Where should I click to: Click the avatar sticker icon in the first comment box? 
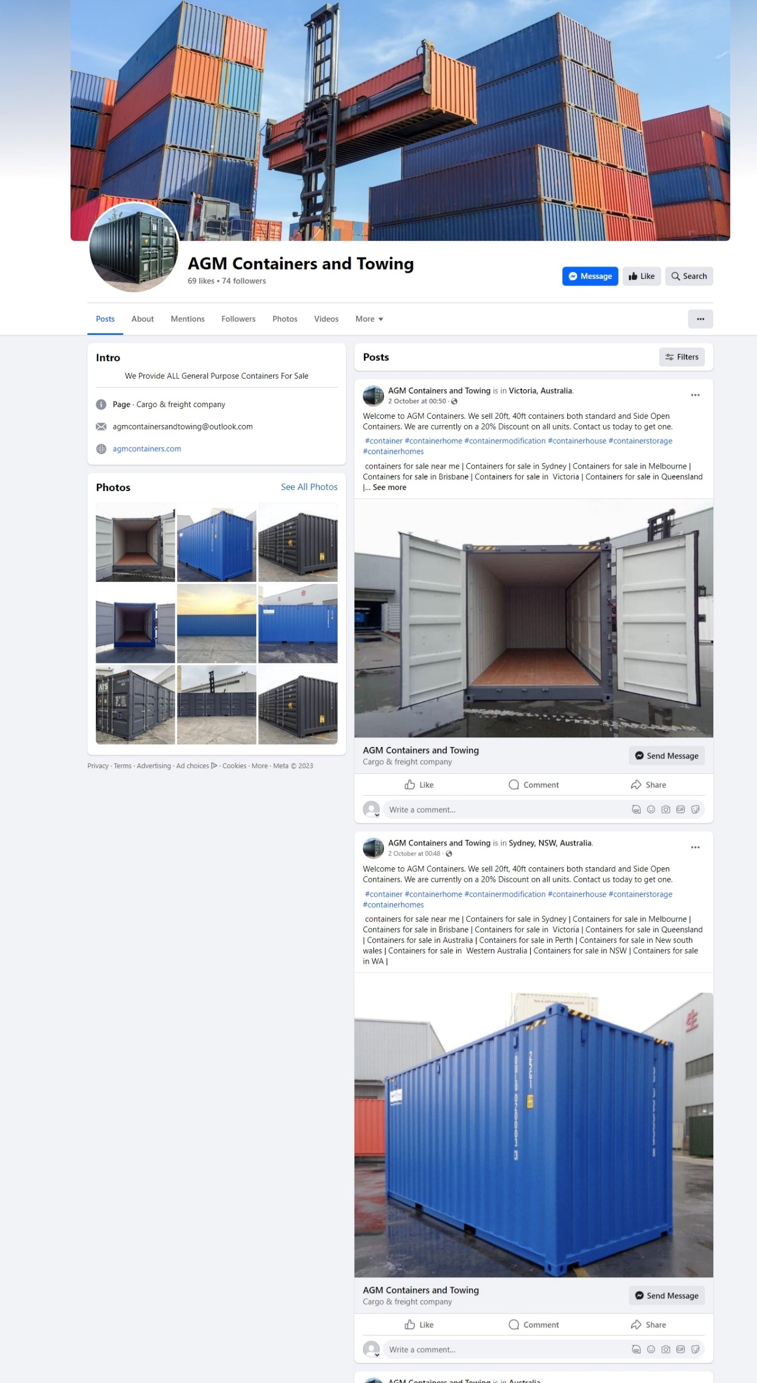[636, 810]
